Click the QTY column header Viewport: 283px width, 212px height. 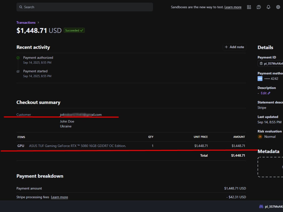151,137
